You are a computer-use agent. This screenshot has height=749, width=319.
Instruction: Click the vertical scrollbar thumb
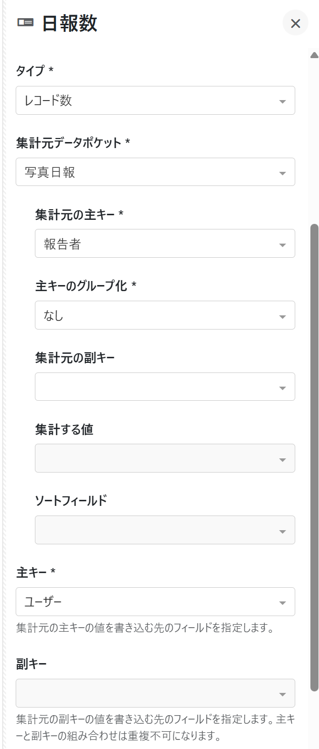(314, 455)
